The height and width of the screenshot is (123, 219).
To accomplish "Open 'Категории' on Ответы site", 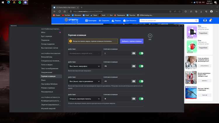I will click(91, 20).
